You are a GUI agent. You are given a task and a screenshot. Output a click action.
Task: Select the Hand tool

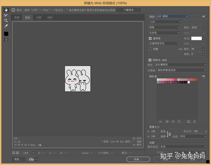pos(6,10)
